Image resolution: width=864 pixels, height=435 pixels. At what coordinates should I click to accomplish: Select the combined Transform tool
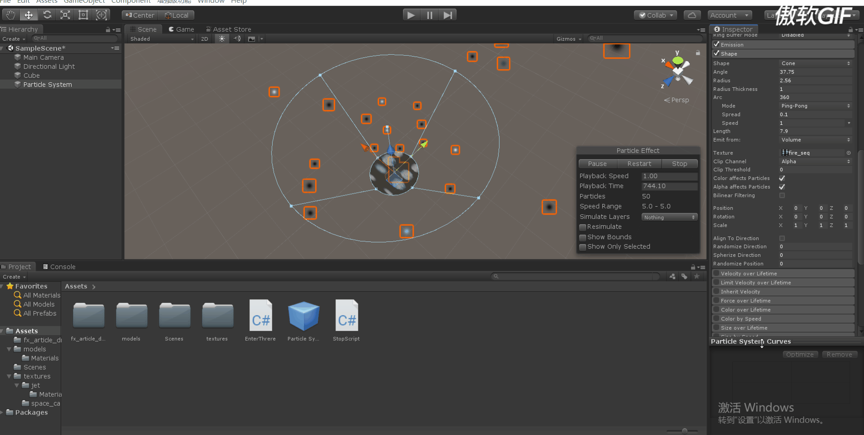(101, 15)
